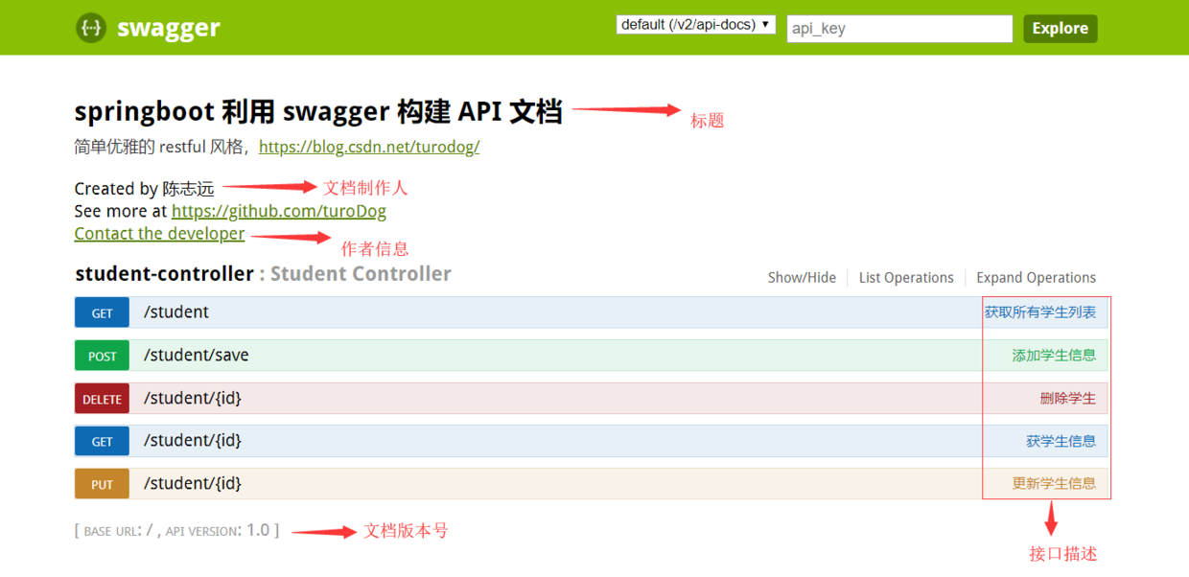Image resolution: width=1189 pixels, height=577 pixels.
Task: Expand the /student path operation
Action: coord(176,312)
